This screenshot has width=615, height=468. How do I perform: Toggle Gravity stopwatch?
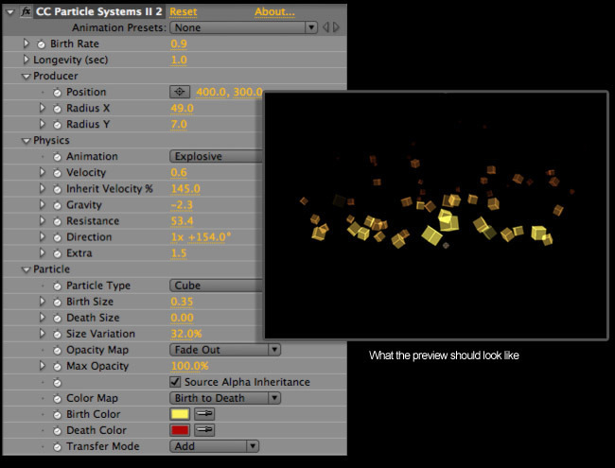[57, 205]
